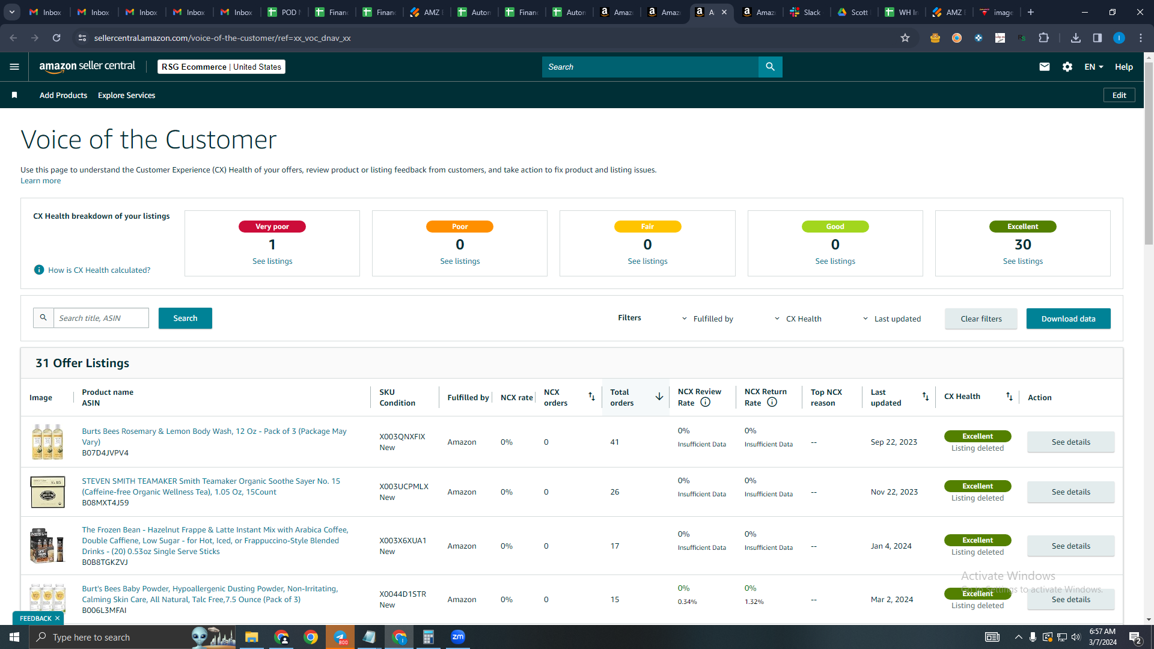Sort by Total orders down arrow

point(659,397)
